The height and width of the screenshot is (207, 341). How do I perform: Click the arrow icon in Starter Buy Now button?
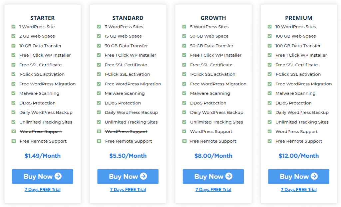(58, 176)
